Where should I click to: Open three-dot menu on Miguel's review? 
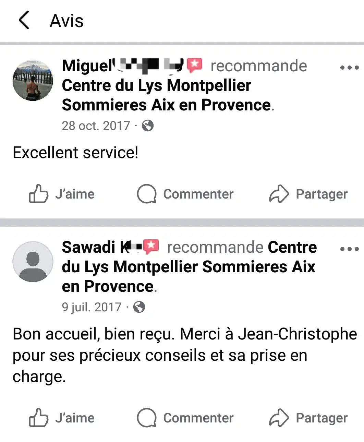click(x=349, y=68)
